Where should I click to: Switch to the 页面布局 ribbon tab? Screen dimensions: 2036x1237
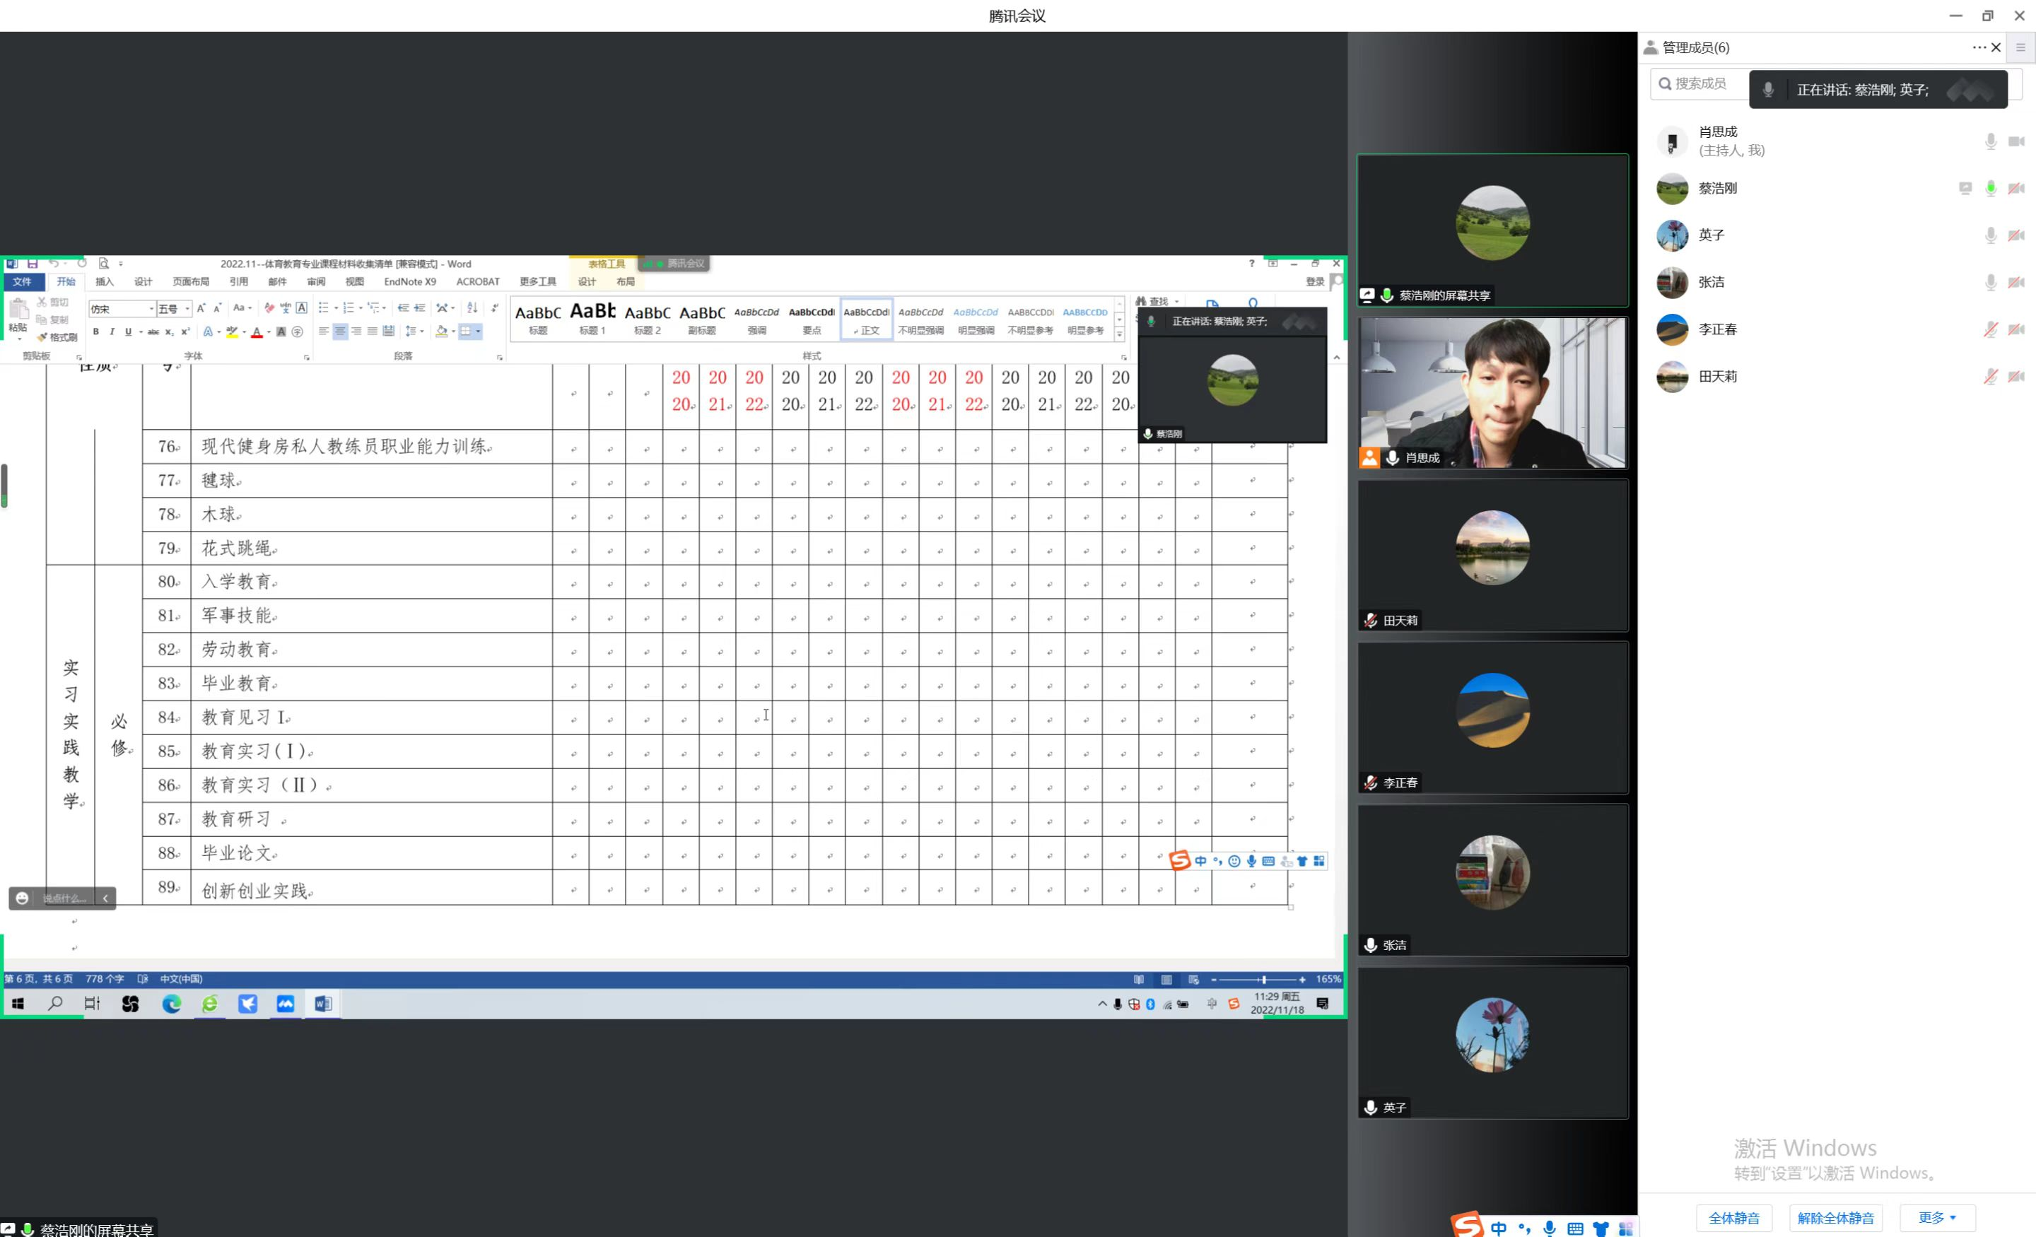[190, 282]
